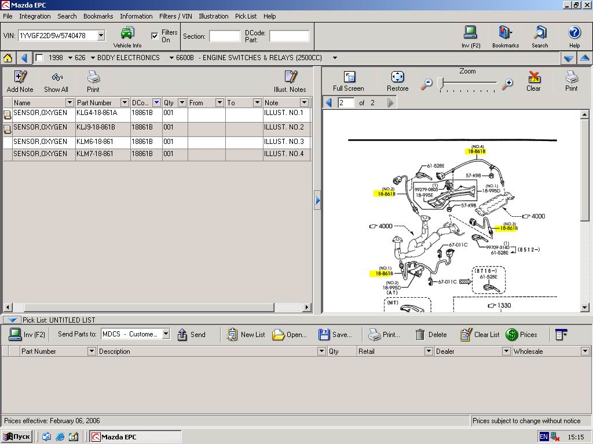The height and width of the screenshot is (444, 593).
Task: Open the Send Parts to dropdown
Action: click(166, 334)
